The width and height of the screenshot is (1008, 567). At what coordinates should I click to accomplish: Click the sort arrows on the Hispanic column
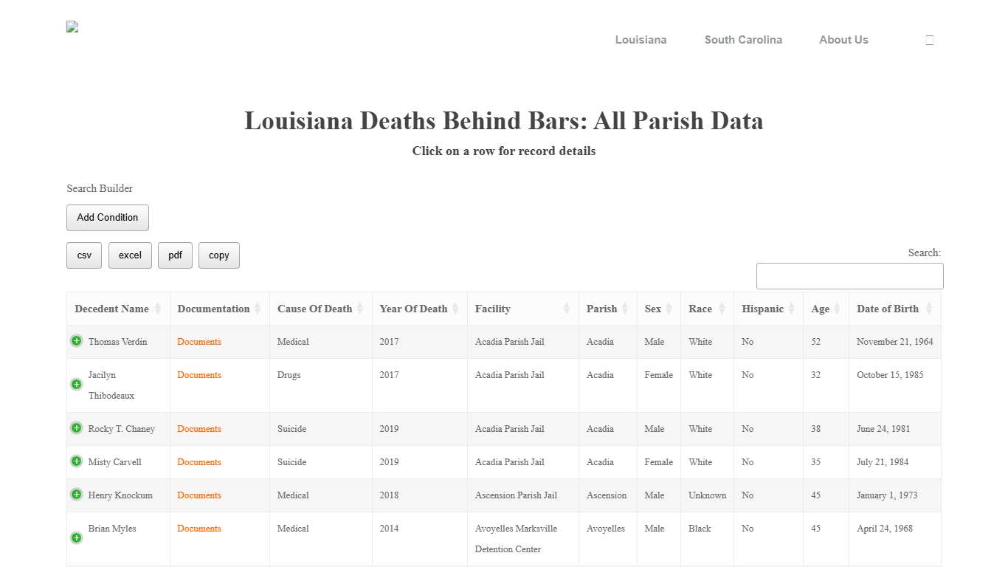pos(792,309)
